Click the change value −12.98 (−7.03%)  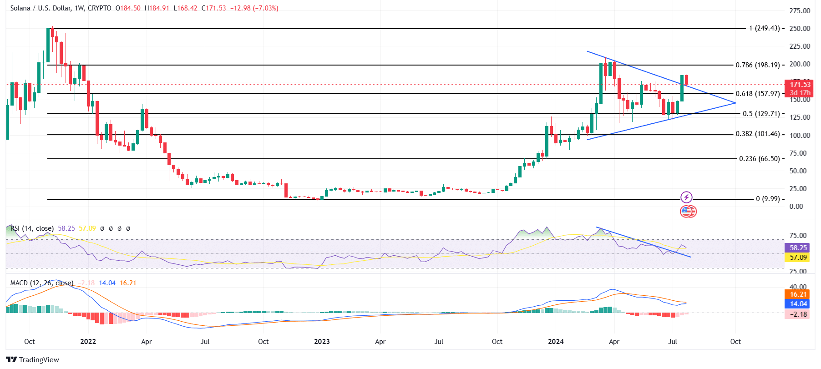(x=254, y=8)
